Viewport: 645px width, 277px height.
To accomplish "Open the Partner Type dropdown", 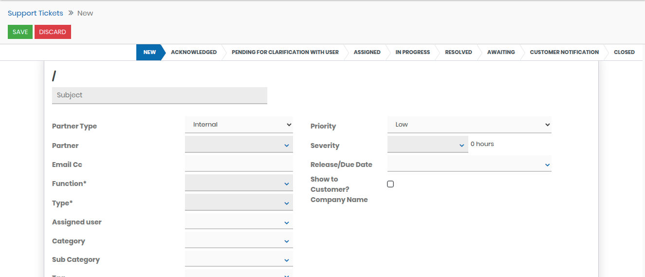I will 239,125.
